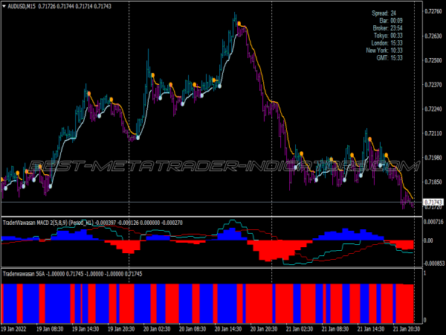Click the Bar: 00:09 timer text

click(391, 21)
